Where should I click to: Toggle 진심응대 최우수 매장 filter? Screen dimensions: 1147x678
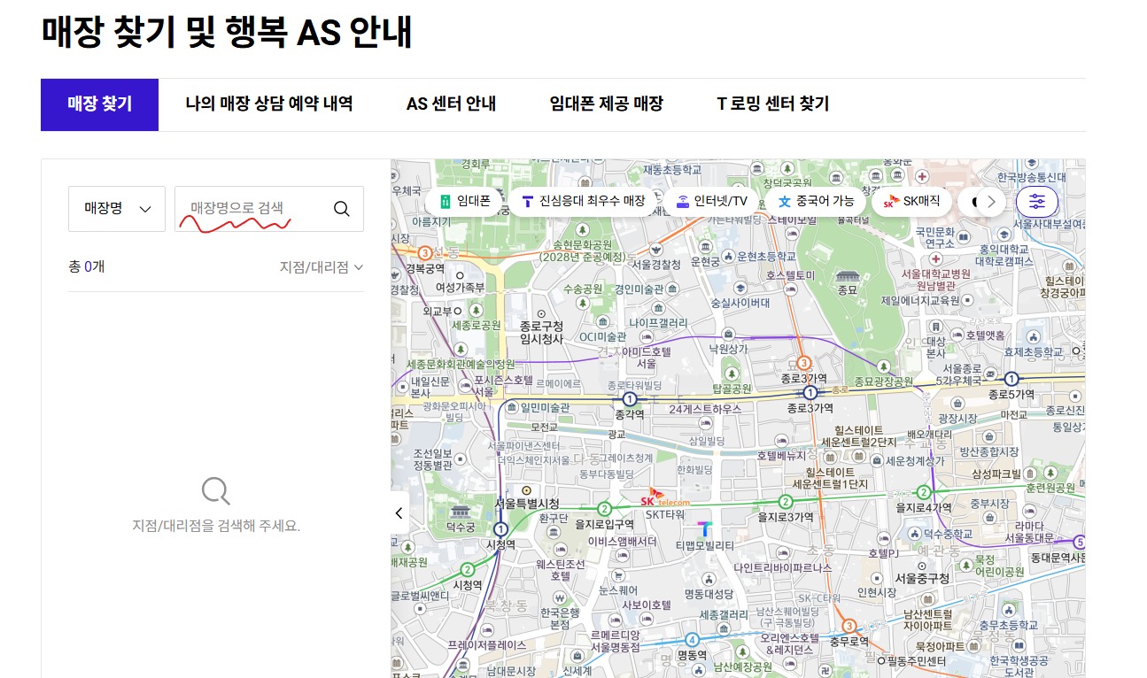583,202
